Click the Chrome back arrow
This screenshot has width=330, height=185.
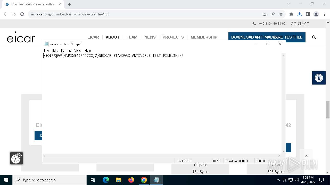click(x=6, y=14)
